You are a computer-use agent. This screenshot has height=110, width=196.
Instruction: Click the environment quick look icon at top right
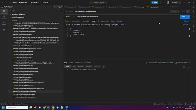[194, 7]
